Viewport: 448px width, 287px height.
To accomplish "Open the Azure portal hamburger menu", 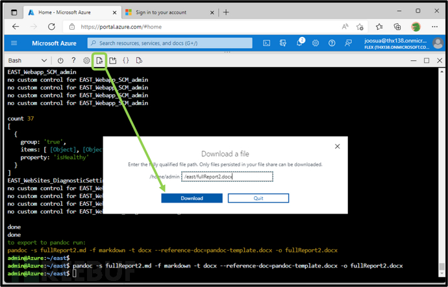I will 14,43.
